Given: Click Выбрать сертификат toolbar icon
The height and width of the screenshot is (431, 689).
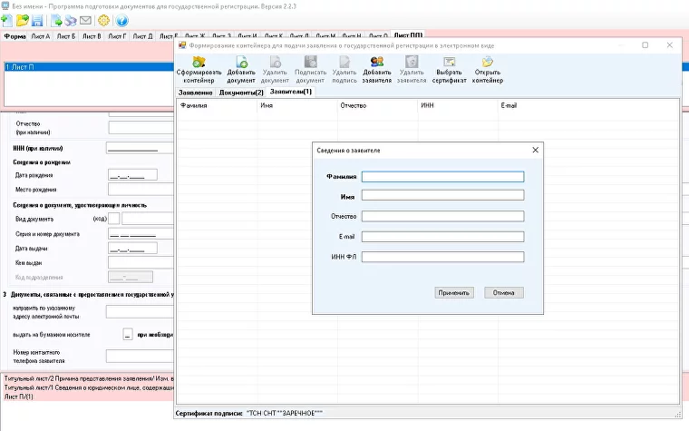Looking at the screenshot, I should pyautogui.click(x=449, y=70).
